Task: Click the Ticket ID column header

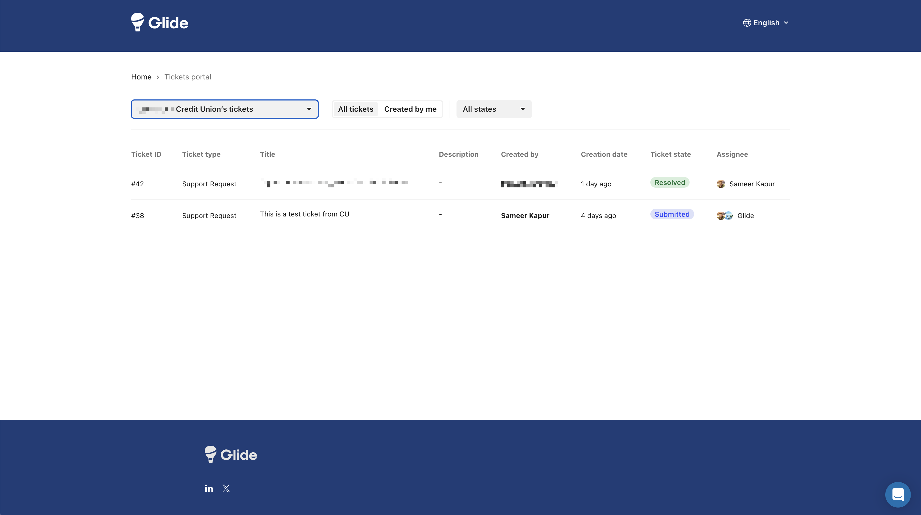Action: pos(146,154)
